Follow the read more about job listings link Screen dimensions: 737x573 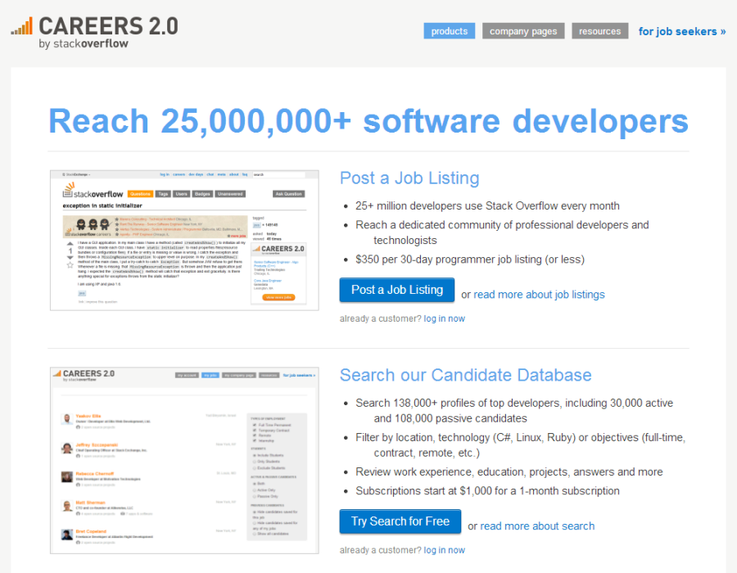tap(540, 295)
